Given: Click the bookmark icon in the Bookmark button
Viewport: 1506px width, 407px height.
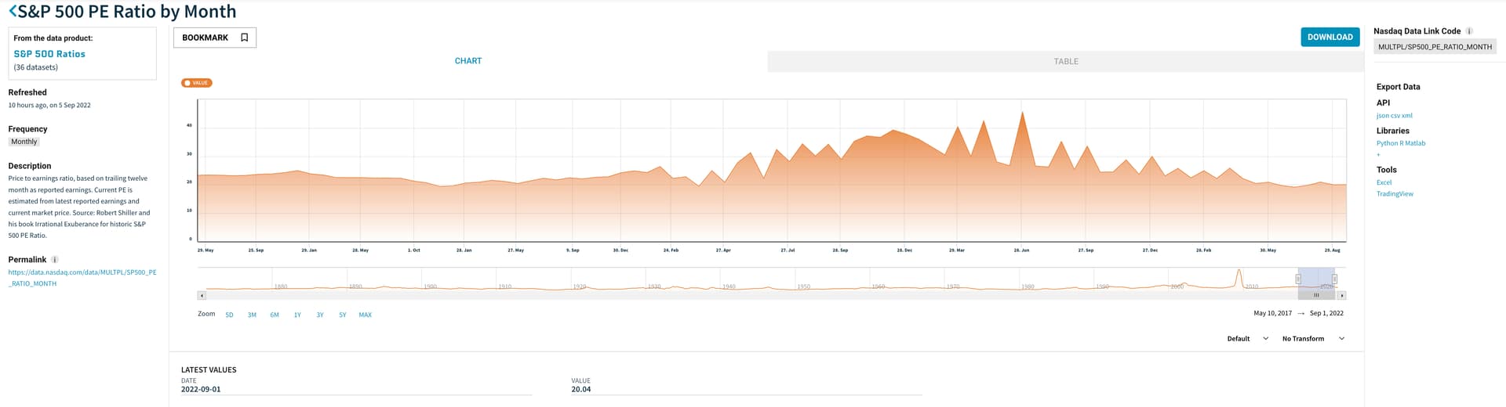Looking at the screenshot, I should [244, 38].
